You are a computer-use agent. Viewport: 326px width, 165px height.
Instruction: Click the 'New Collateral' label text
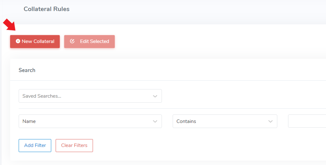38,41
